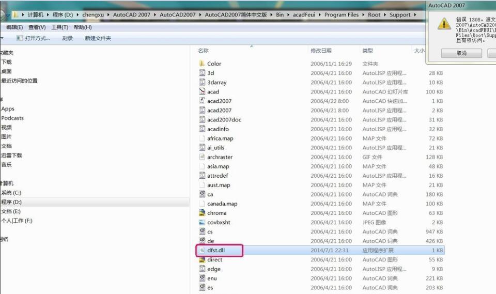
Task: Open 音乐 library in the navigation pane
Action: 6,164
